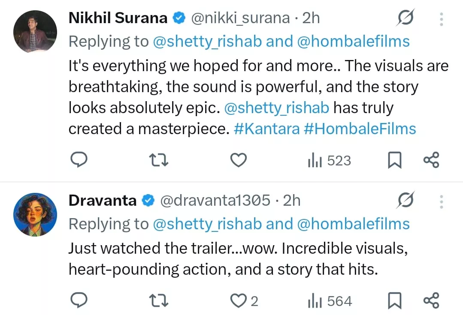Repost Dravanta's tweet
463x315 pixels.
click(158, 301)
